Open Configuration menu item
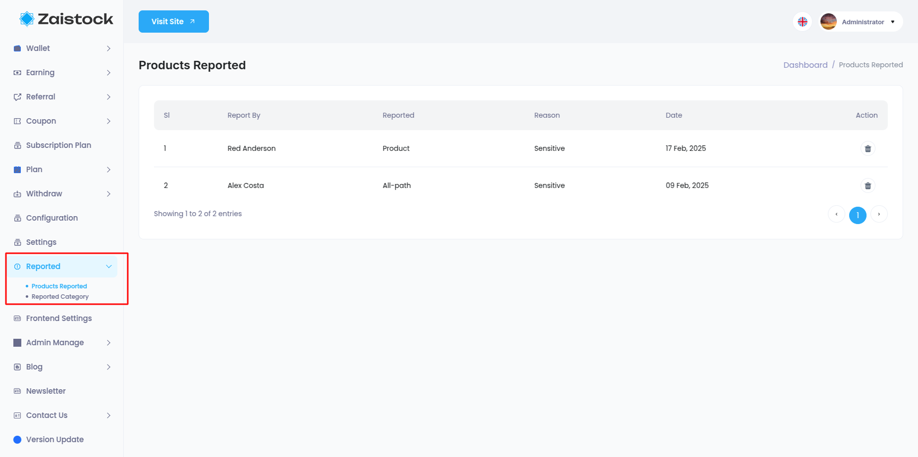Viewport: 918px width, 457px height. 52,218
